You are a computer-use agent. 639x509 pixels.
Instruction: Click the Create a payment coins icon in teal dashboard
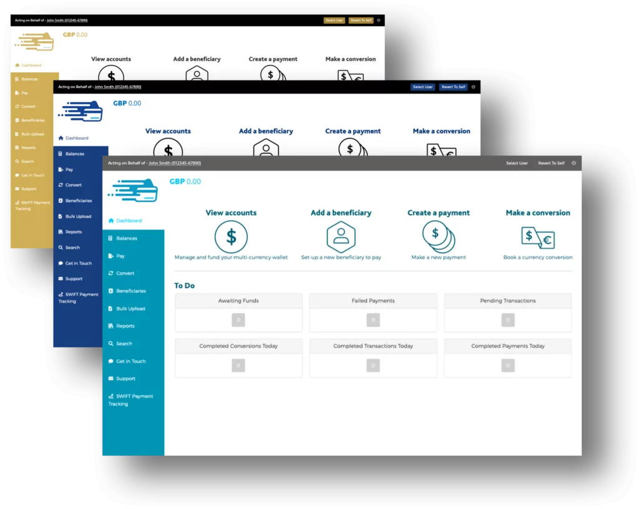click(438, 237)
